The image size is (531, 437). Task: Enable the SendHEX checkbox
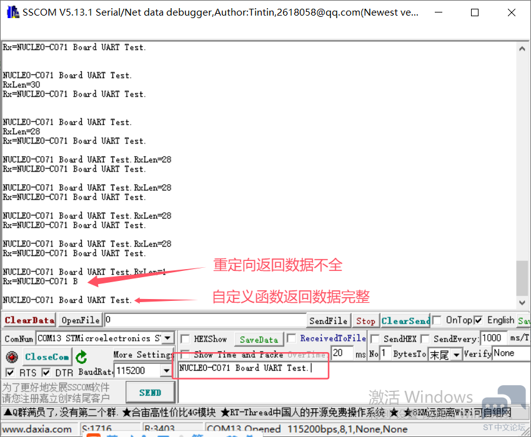pos(375,339)
